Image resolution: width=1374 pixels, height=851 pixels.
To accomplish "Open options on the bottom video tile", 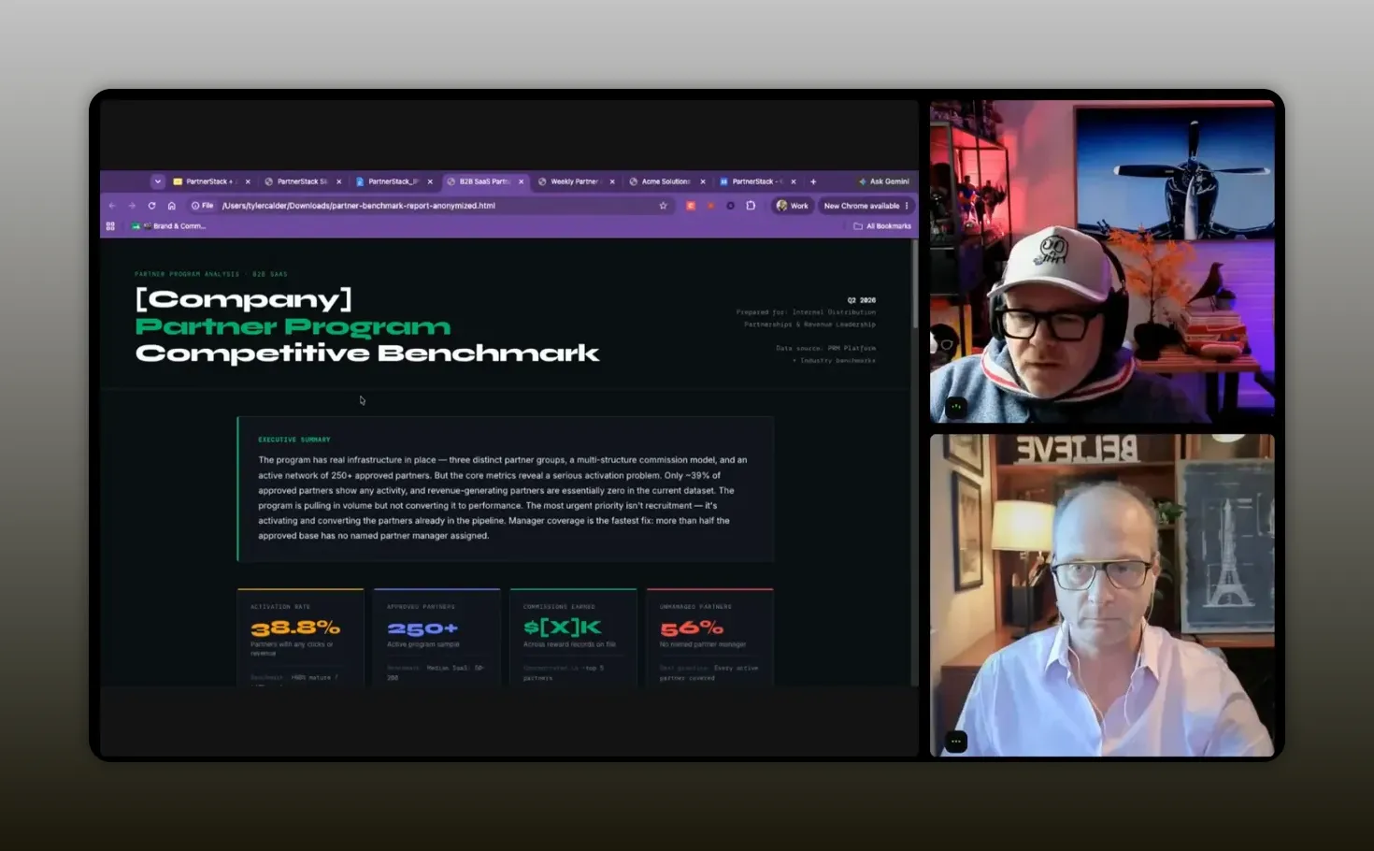I will (x=955, y=741).
